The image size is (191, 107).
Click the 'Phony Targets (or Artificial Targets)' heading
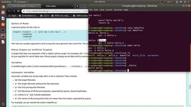click(x=32, y=50)
